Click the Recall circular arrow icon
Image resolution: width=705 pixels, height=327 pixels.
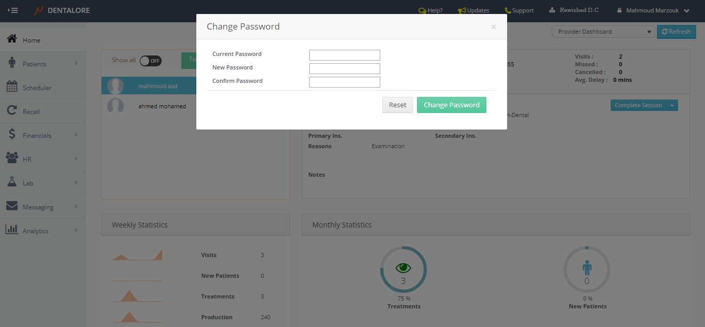pyautogui.click(x=12, y=111)
